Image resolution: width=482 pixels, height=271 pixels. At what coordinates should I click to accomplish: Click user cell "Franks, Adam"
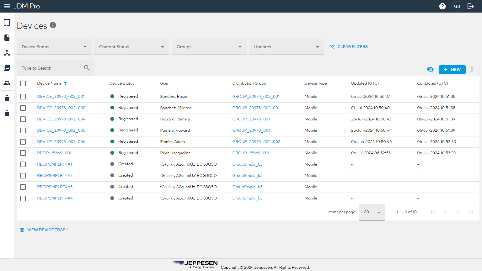click(173, 142)
